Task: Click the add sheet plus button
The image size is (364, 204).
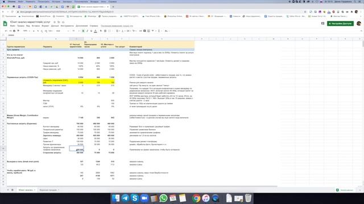Action: [8, 190]
